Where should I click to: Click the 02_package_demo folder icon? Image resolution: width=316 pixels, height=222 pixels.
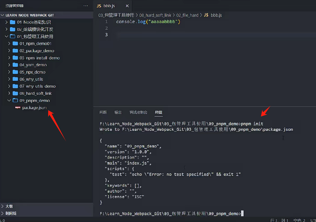15,51
